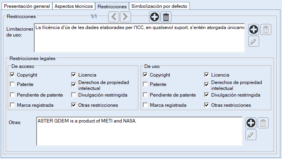The width and height of the screenshot is (282, 159).
Task: Check Marca registrada under De uso
Action: pyautogui.click(x=146, y=105)
